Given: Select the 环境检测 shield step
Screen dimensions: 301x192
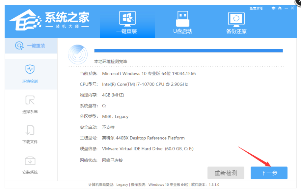Looking at the screenshot, I should tap(30, 74).
